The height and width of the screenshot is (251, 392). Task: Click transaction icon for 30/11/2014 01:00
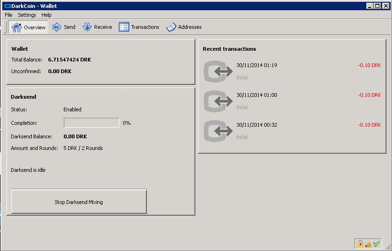[x=218, y=101]
